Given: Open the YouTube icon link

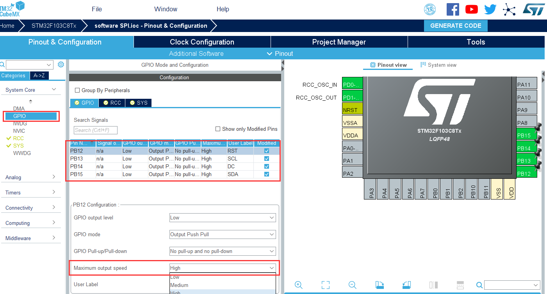Looking at the screenshot, I should tap(472, 9).
